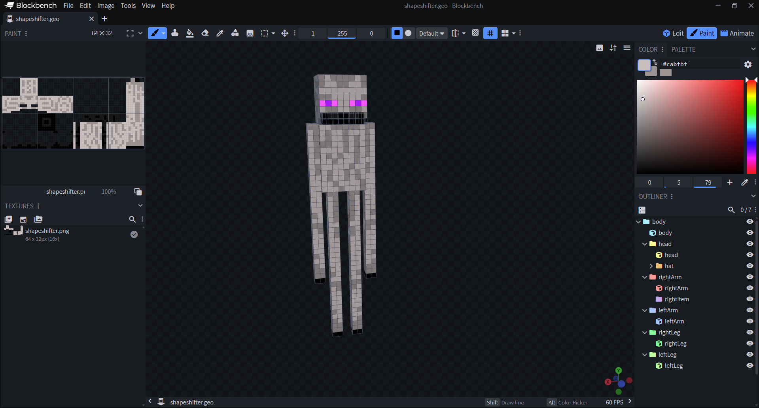Close the shapeshifter.geo tab
The image size is (759, 408).
pyautogui.click(x=92, y=19)
